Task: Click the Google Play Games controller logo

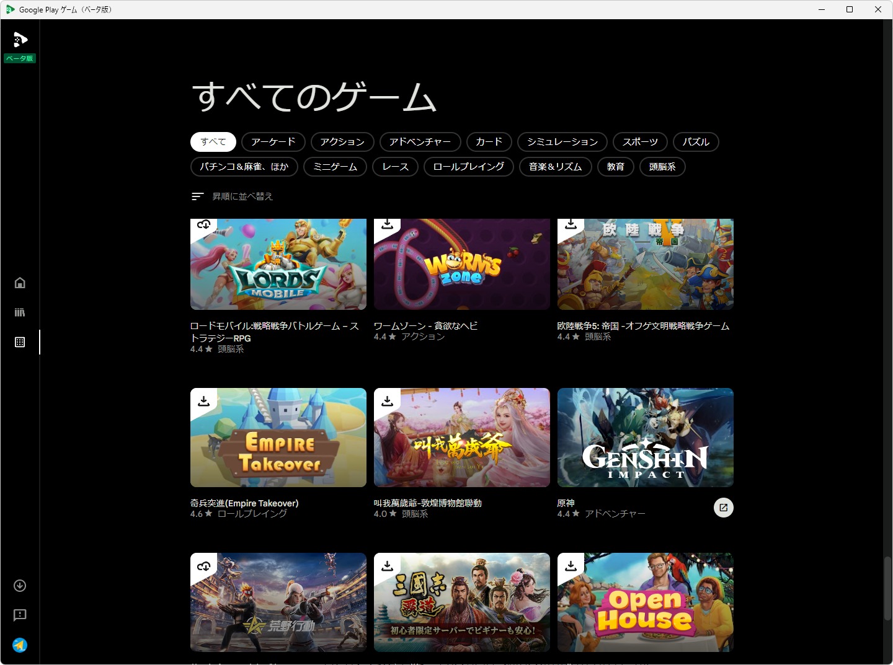Action: pos(19,39)
